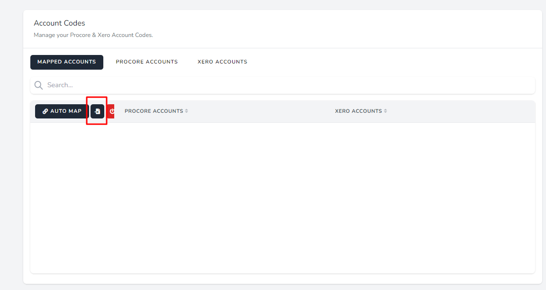Click the search icon left of the search box
546x290 pixels.
pos(38,85)
